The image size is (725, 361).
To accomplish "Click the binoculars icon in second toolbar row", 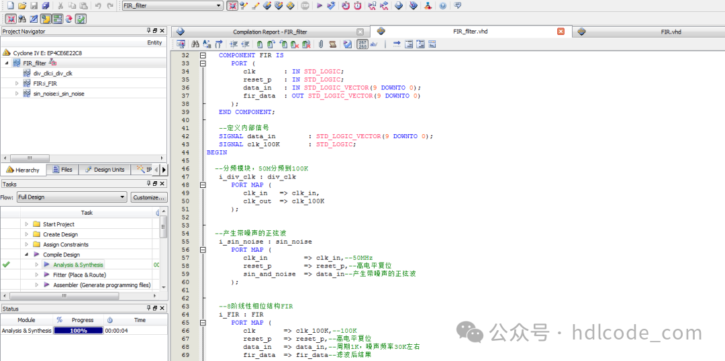I will 21,19.
